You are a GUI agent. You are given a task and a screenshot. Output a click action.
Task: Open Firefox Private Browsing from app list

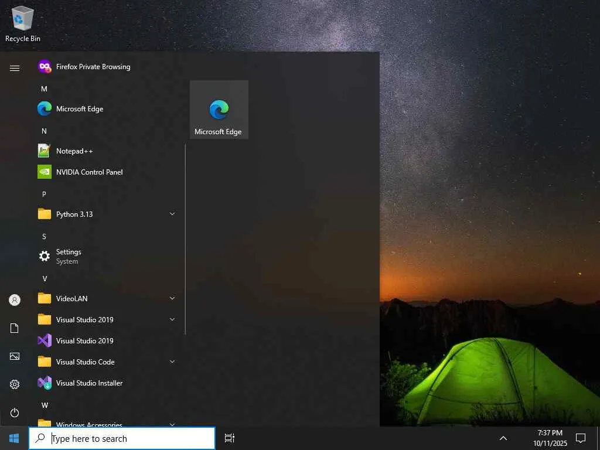click(107, 67)
